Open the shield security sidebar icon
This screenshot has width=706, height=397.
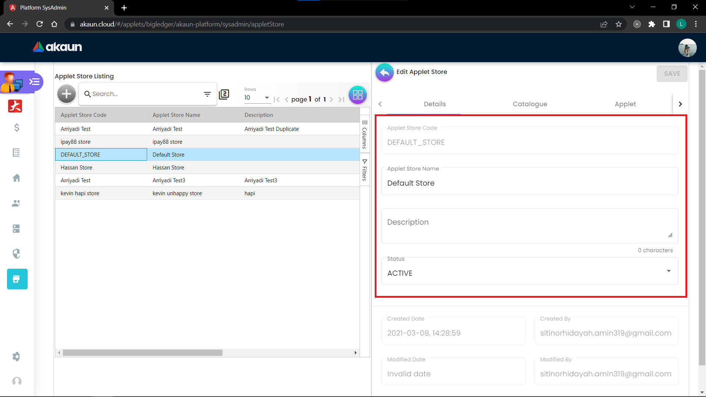pyautogui.click(x=17, y=254)
